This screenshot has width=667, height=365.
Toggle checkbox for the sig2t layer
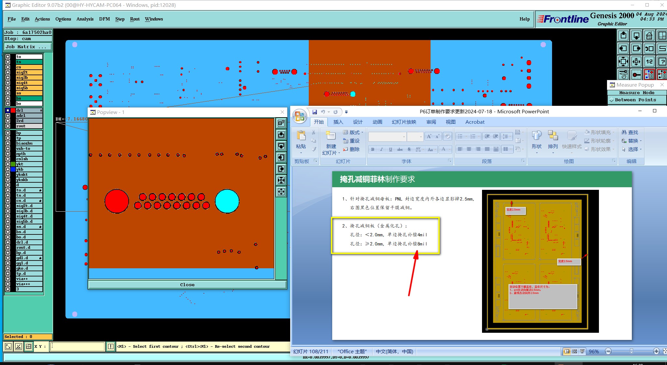(8, 72)
